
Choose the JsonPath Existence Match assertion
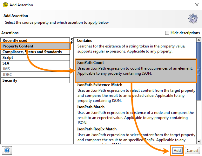coord(136,93)
